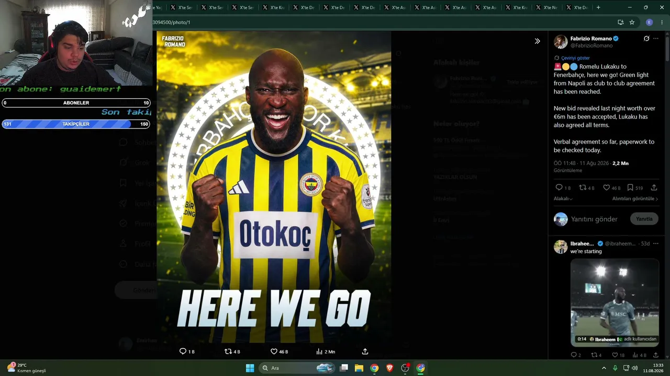Open the clock and date panel showing 13:33
The height and width of the screenshot is (376, 670).
pyautogui.click(x=653, y=368)
